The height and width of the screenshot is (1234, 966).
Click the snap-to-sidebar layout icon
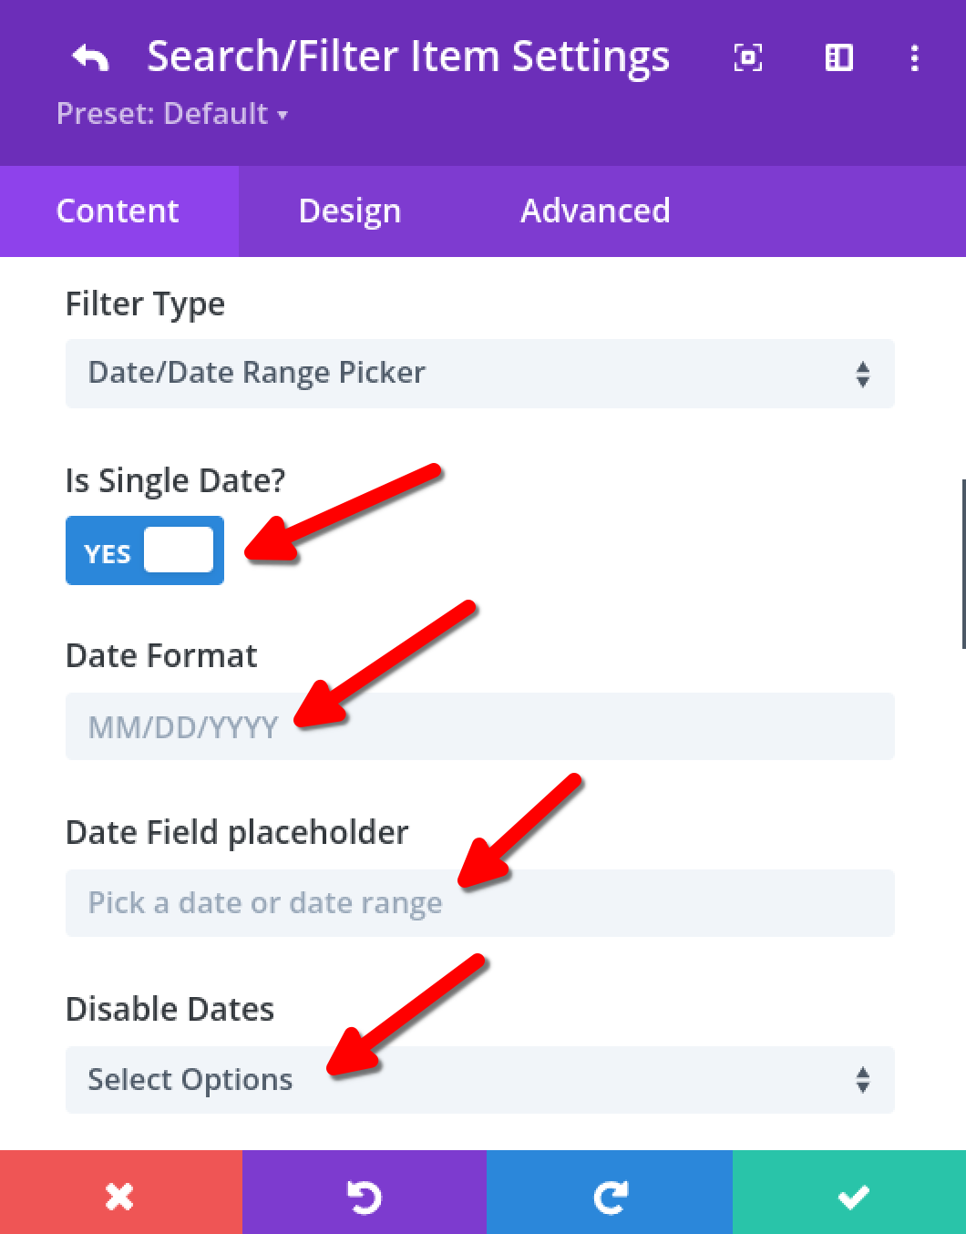click(x=838, y=58)
